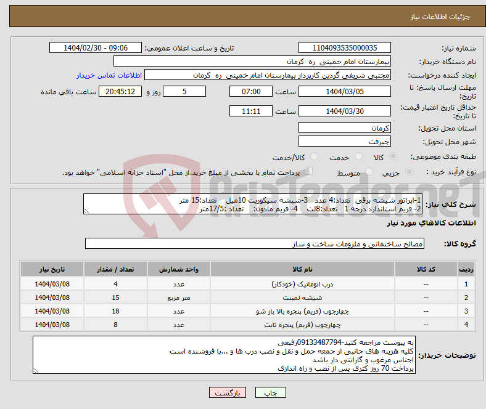Screen dimensions: 486x409
Task: Click the price validity date 1404/03/30
Action: (x=344, y=111)
